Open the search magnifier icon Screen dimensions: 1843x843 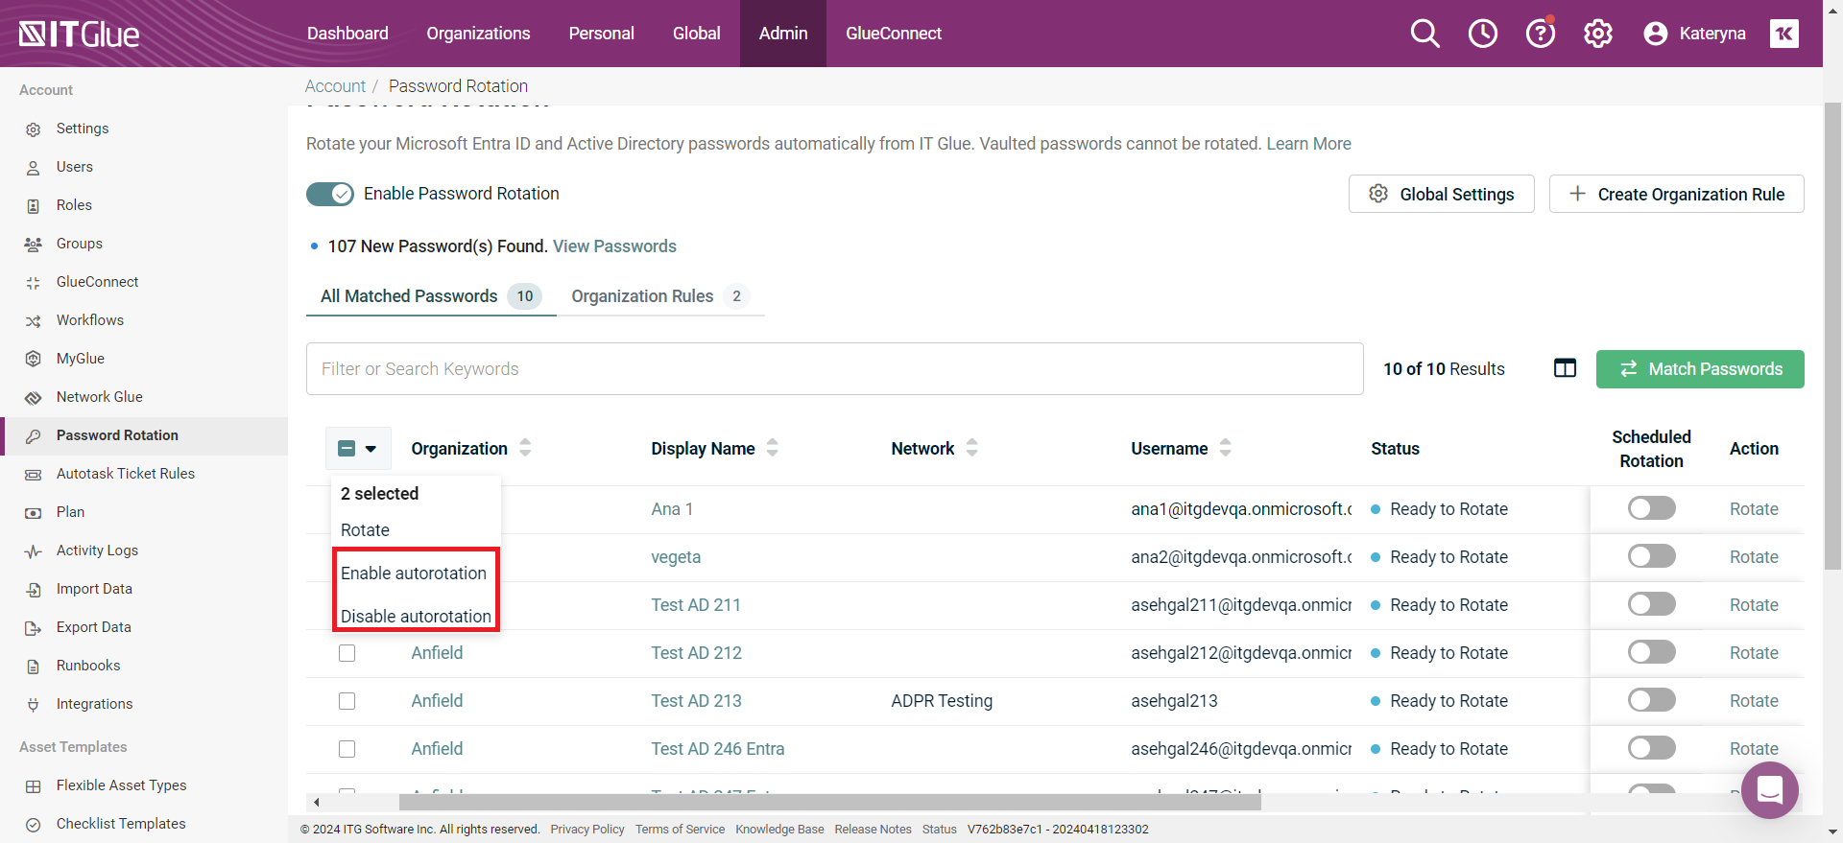click(x=1424, y=34)
